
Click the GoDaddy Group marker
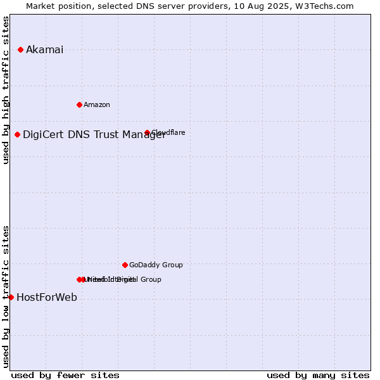[125, 265]
